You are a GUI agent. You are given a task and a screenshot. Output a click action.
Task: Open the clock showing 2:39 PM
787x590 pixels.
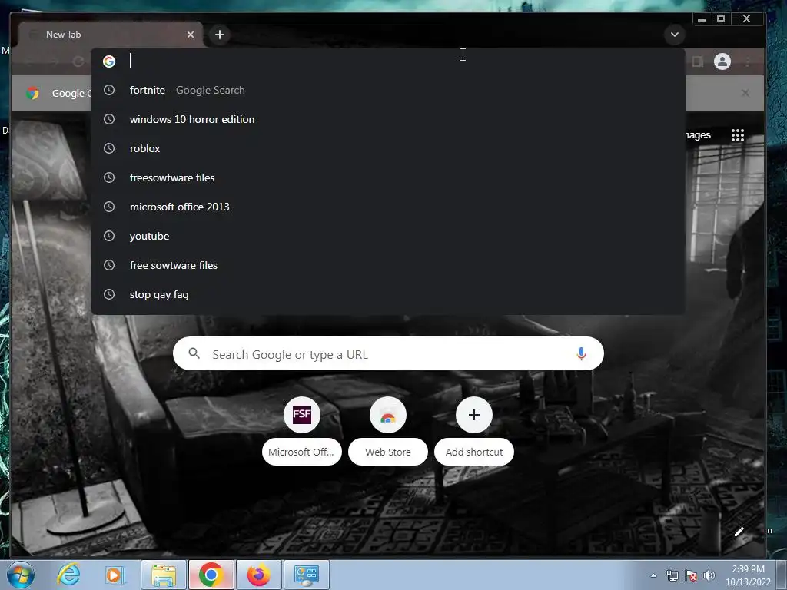coord(748,575)
